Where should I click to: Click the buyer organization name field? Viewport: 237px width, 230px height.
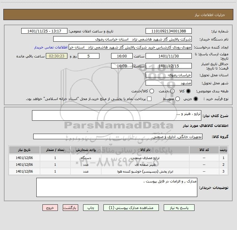(x=123, y=39)
